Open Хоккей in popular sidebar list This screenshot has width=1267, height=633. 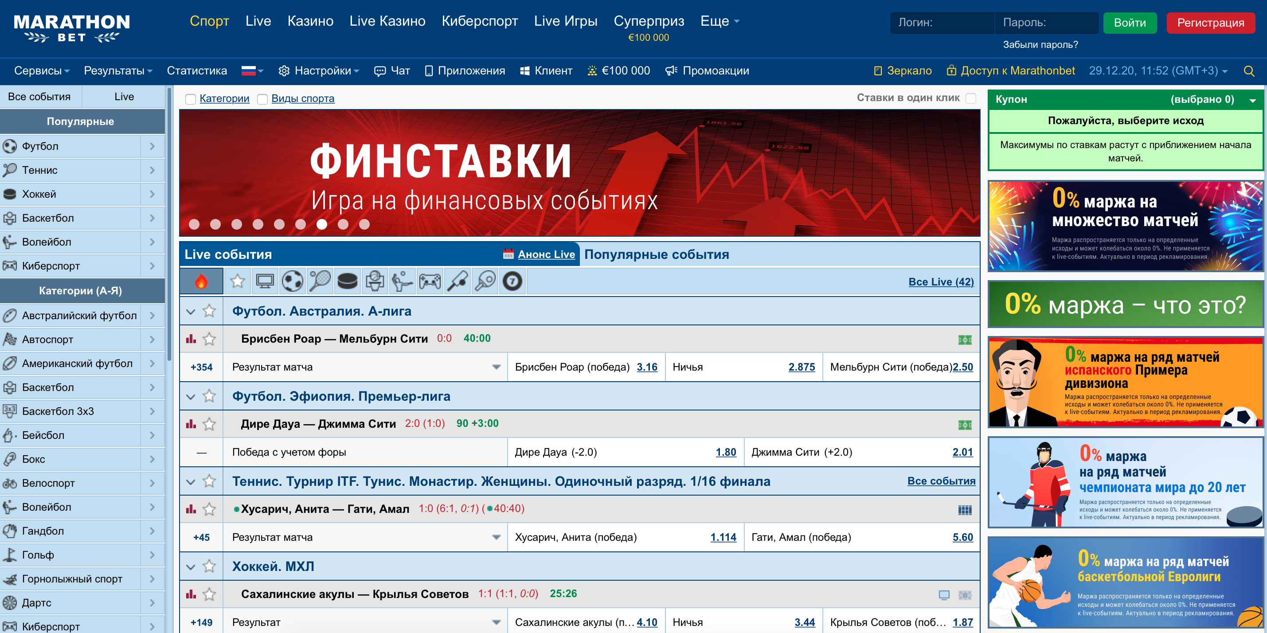[x=71, y=194]
